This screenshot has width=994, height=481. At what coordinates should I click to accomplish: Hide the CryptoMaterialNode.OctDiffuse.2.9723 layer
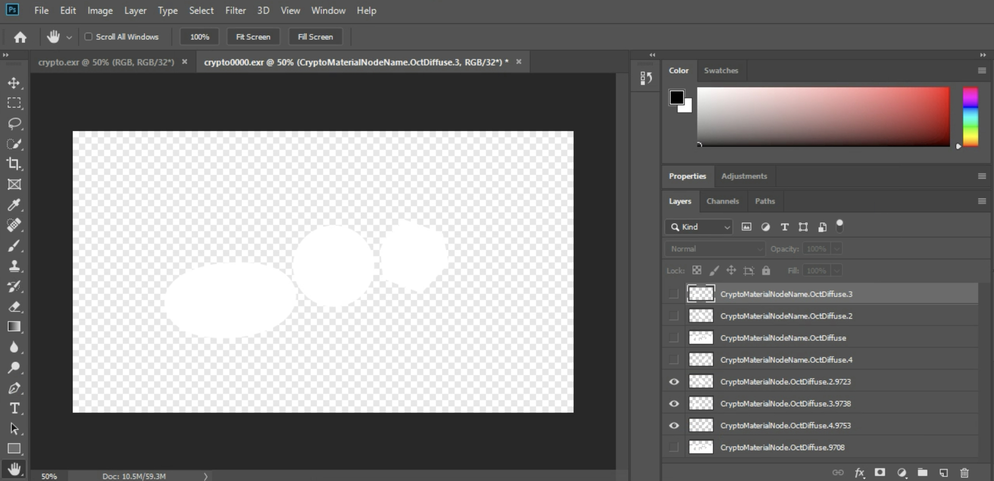(x=674, y=382)
